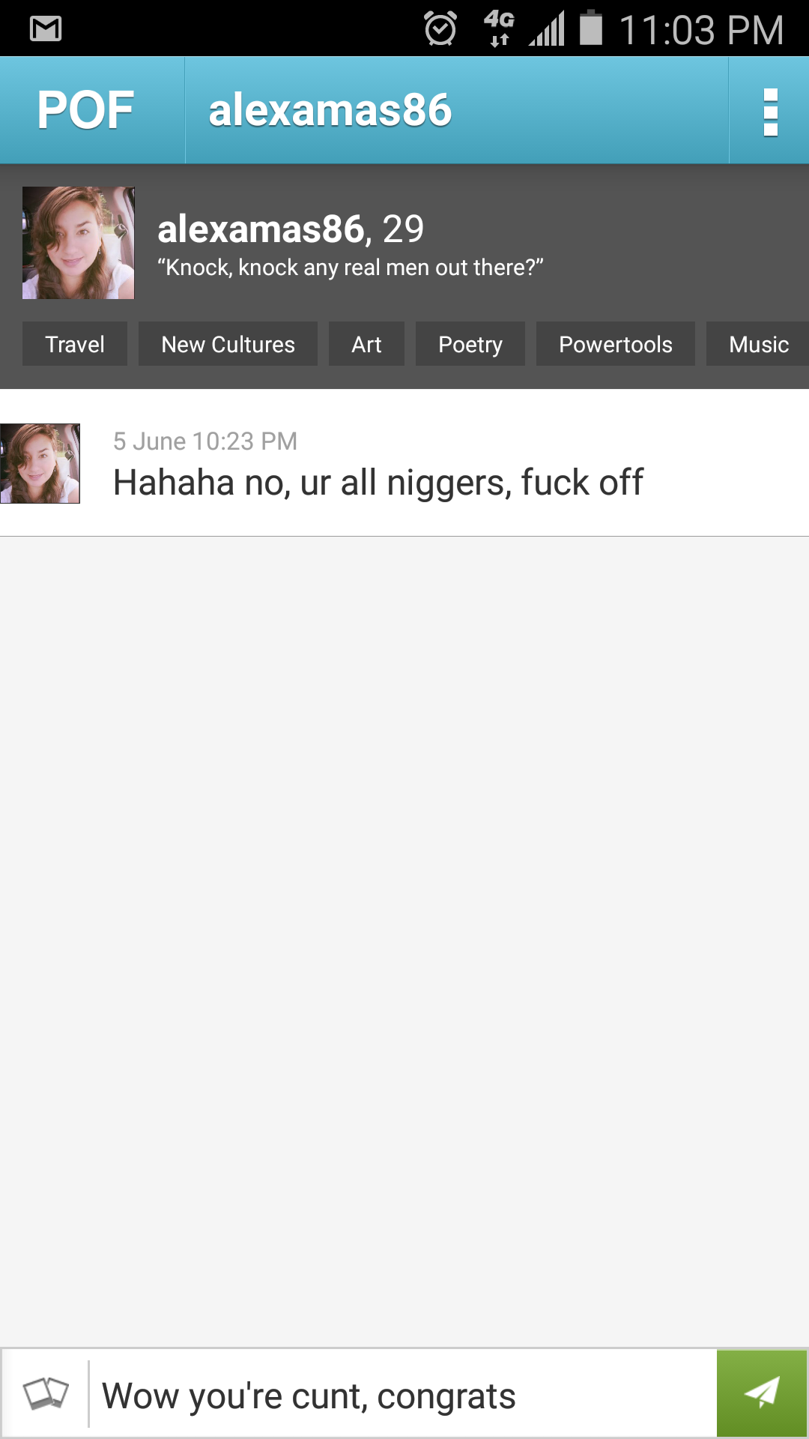
Task: Select the New Cultures interest tag
Action: coord(228,344)
